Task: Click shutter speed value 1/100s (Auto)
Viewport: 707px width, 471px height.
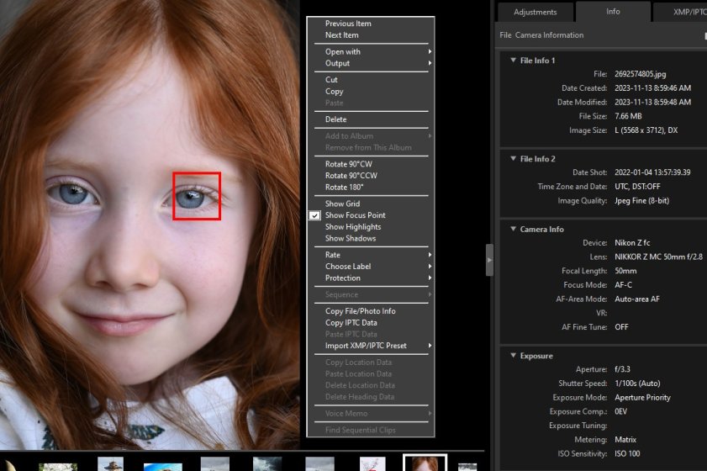Action: coord(637,384)
